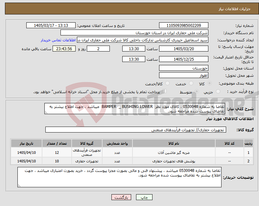Toggle the Islamic treasury payment checkbox
The image size is (259, 206).
tap(165, 91)
